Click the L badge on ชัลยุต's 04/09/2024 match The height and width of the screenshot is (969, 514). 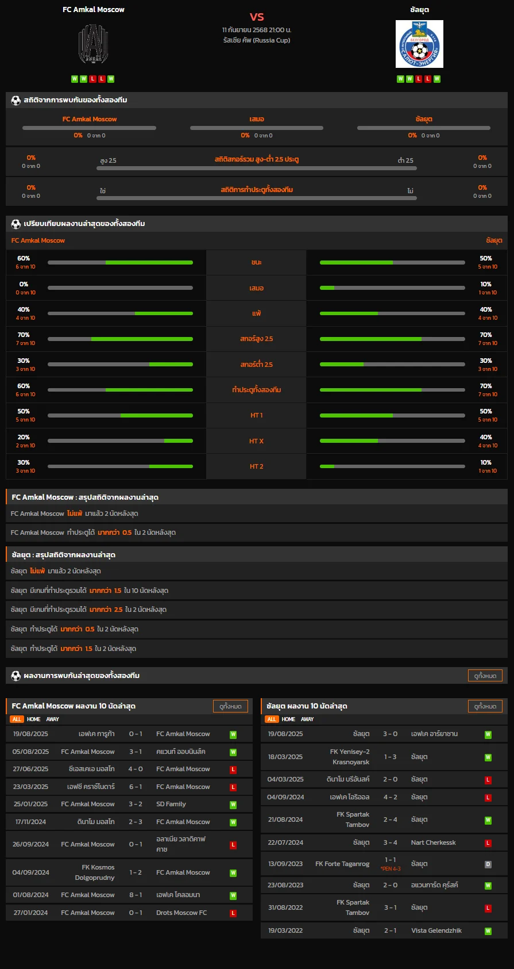click(x=488, y=798)
